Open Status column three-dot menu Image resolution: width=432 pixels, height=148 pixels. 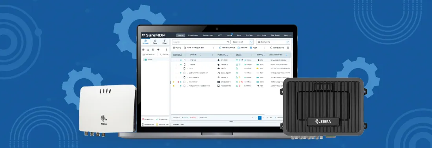pos(251,55)
